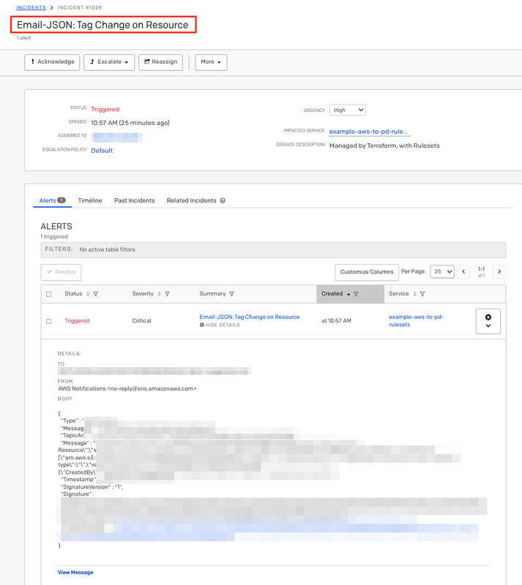
Task: Sort alerts by the Service column
Action: tap(415, 294)
